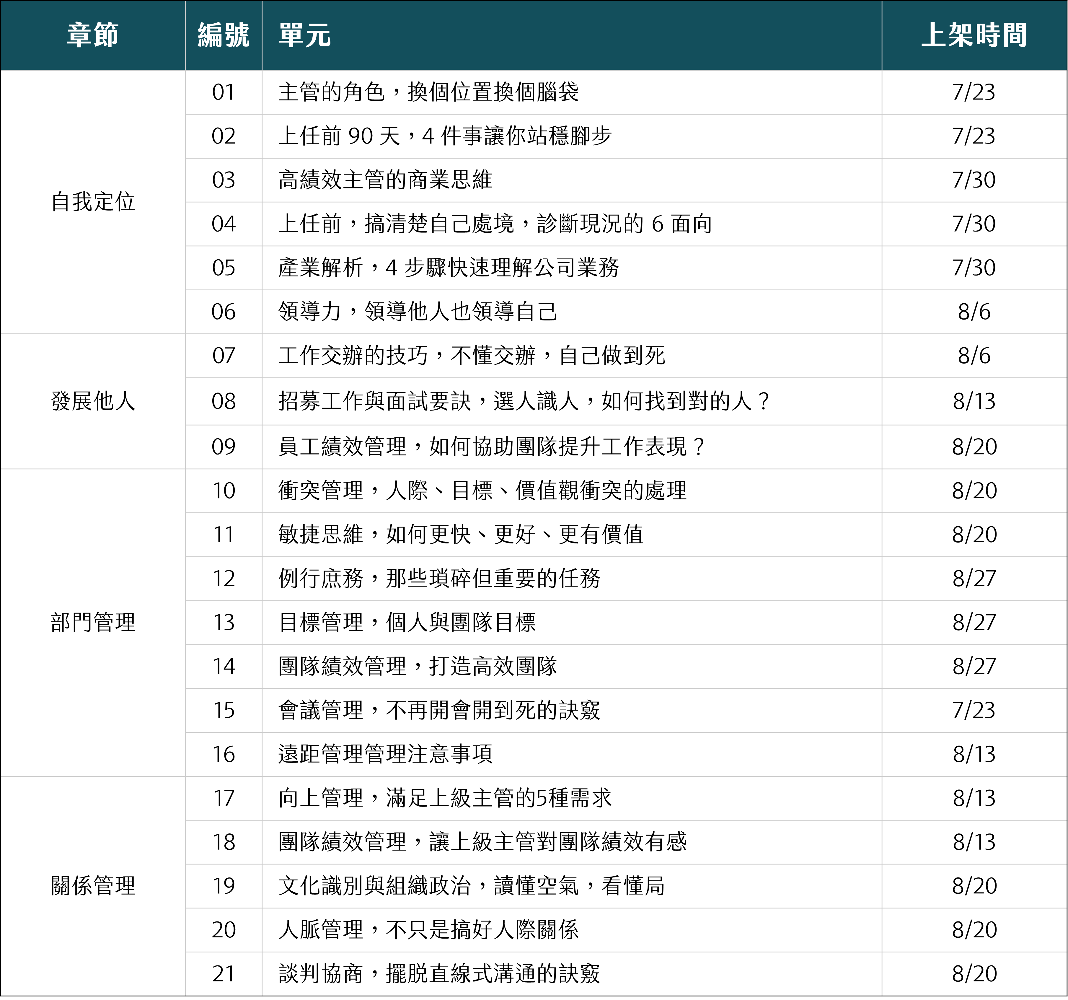Select number cell 13
1068x1000 pixels.
[224, 623]
